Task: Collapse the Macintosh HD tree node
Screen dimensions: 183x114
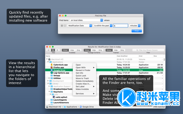Action: [47, 59]
